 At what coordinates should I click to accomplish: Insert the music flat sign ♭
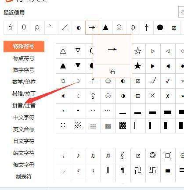[x=63, y=170]
